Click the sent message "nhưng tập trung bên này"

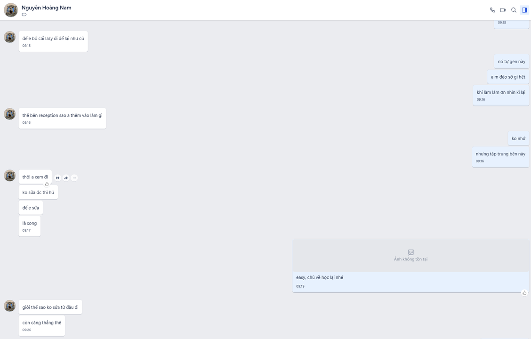point(500,154)
